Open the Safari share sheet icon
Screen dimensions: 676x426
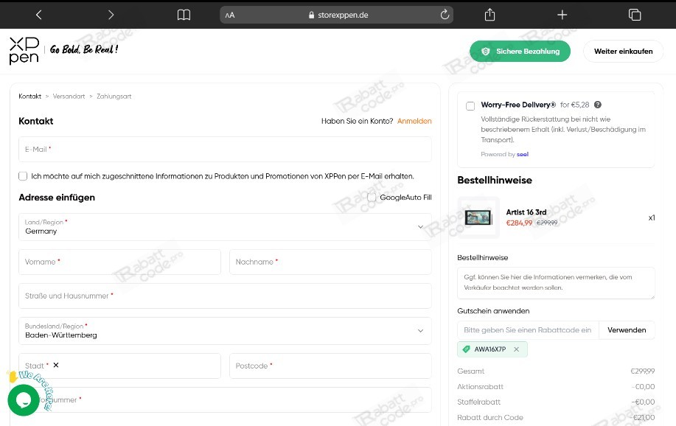[x=489, y=15]
